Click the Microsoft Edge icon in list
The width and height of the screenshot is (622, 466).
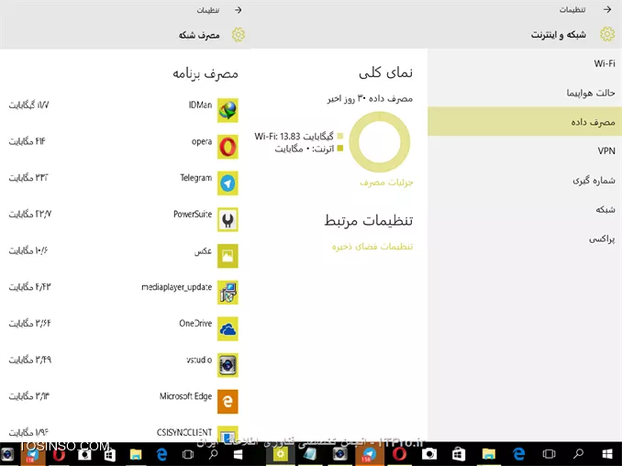[228, 402]
